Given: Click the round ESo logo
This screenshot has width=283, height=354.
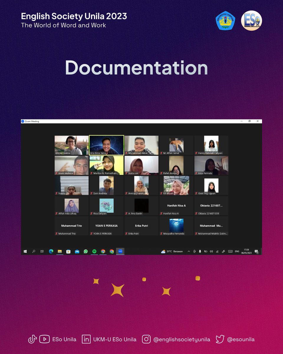Looking at the screenshot, I should [251, 21].
